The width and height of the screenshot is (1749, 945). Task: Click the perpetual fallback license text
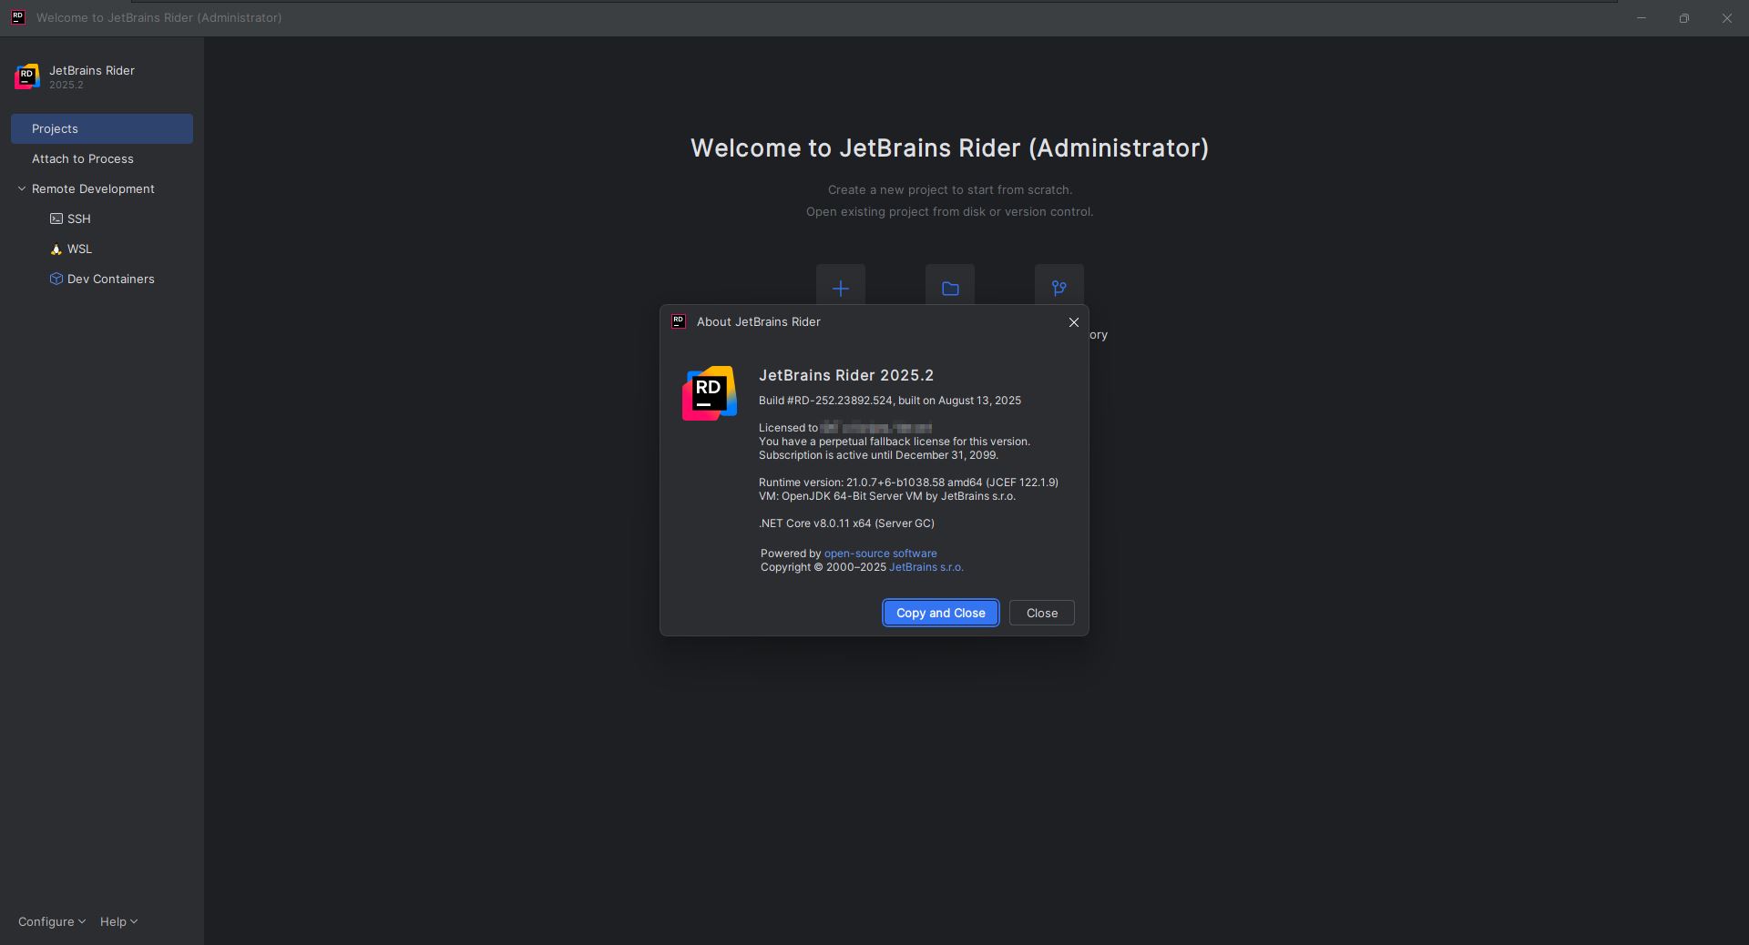tap(895, 442)
